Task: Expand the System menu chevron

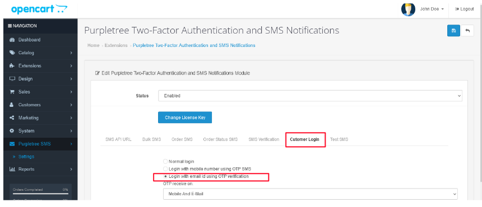Action: [x=71, y=131]
